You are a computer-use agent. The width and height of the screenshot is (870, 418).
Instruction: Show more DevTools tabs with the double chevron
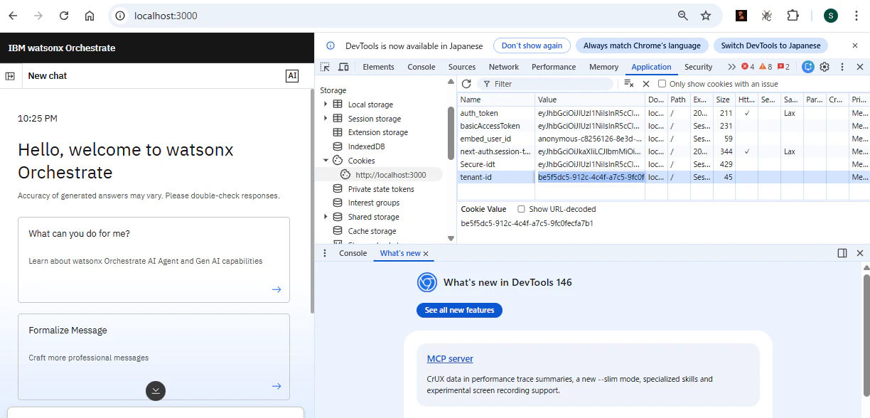coord(731,67)
